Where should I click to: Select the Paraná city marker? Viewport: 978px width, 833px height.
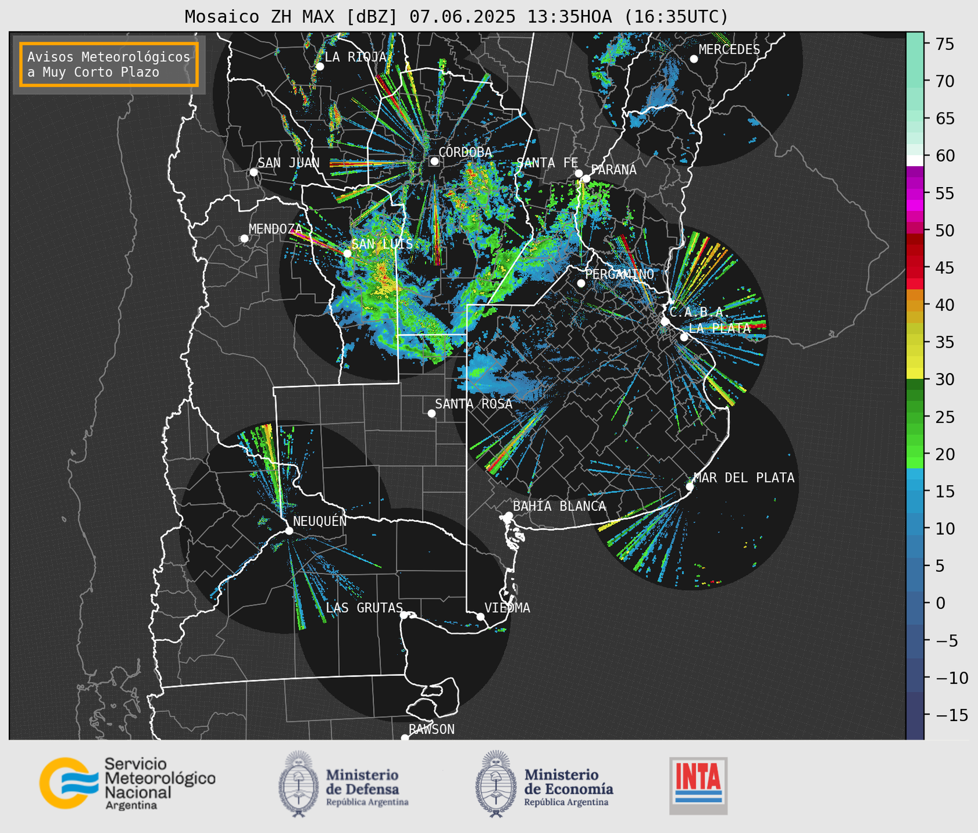click(x=586, y=178)
